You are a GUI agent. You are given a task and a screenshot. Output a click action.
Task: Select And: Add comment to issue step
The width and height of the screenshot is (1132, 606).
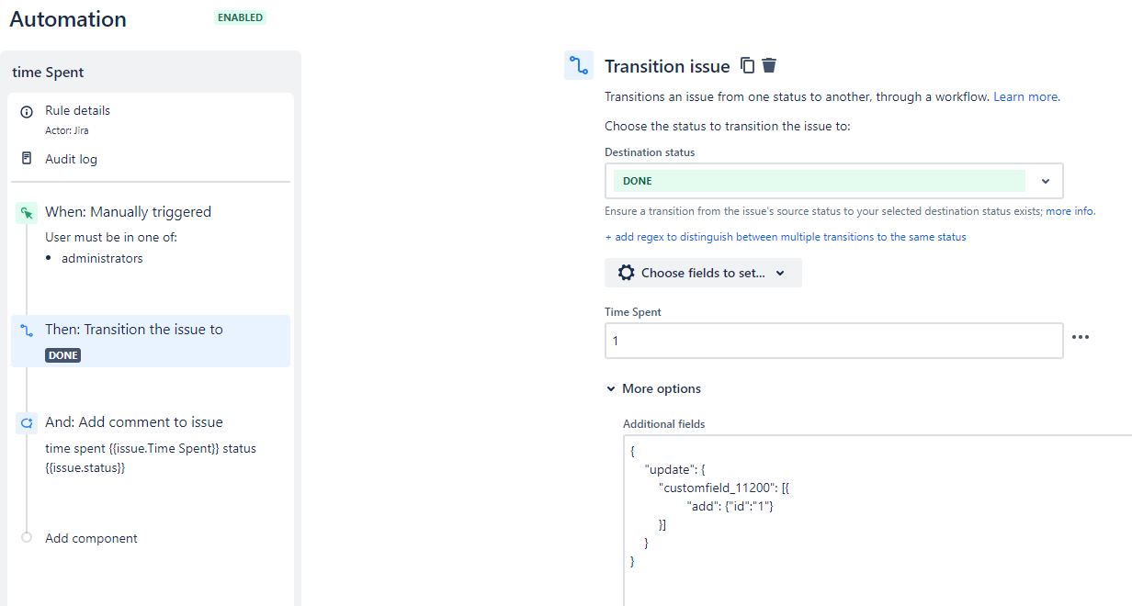[x=134, y=422]
